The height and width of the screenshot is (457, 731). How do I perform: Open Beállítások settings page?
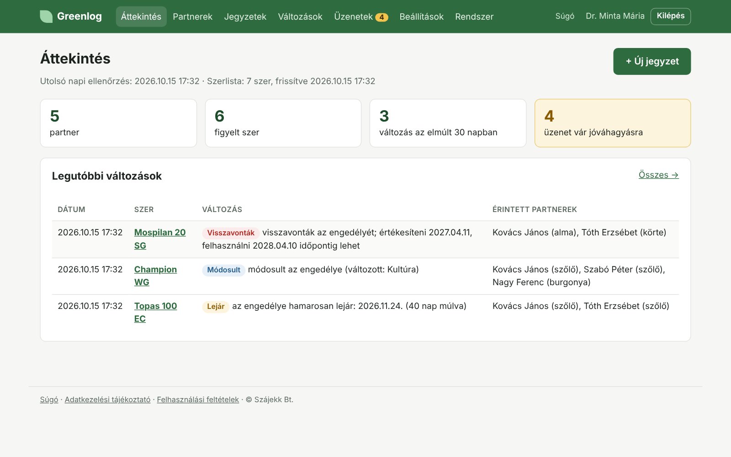(x=422, y=16)
